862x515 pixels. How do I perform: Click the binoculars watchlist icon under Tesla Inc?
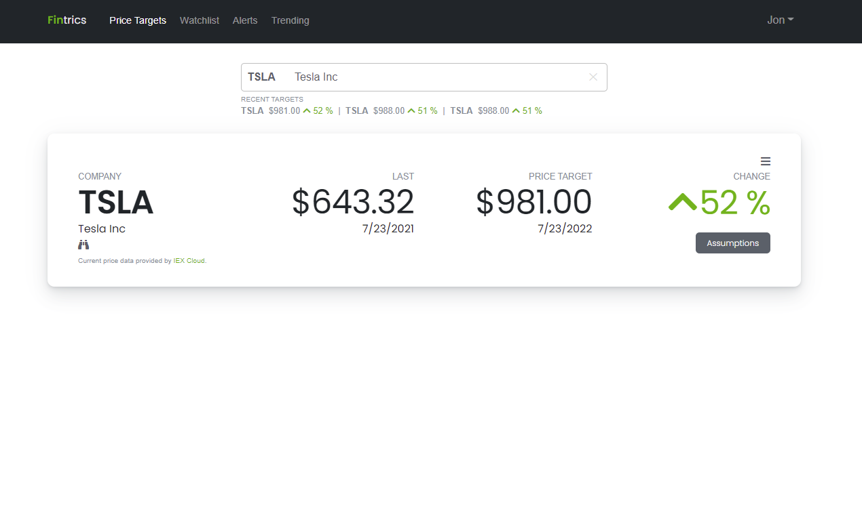coord(83,244)
